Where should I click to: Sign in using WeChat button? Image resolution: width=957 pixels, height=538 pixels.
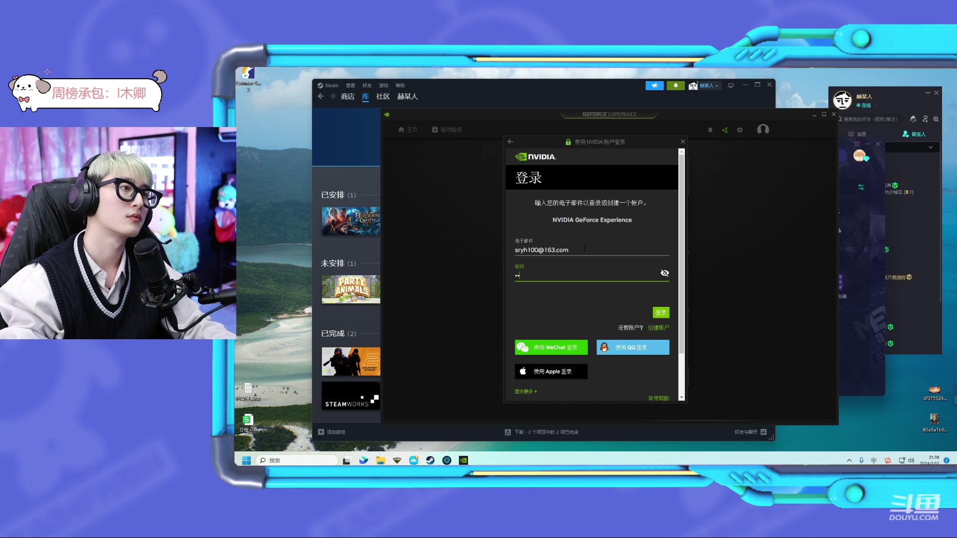point(551,347)
